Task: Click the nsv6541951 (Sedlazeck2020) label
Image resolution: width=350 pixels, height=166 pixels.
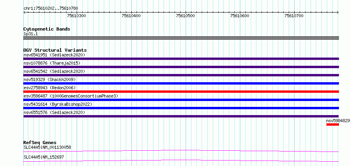Action: (x=54, y=55)
